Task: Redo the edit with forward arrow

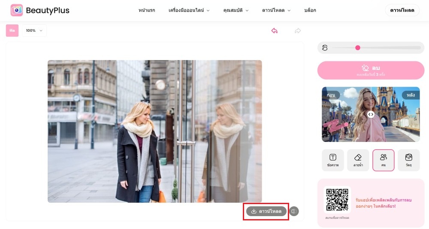Action: click(x=298, y=30)
